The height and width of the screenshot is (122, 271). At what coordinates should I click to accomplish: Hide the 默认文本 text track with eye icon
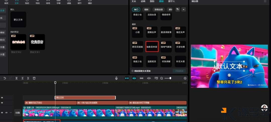point(2,97)
